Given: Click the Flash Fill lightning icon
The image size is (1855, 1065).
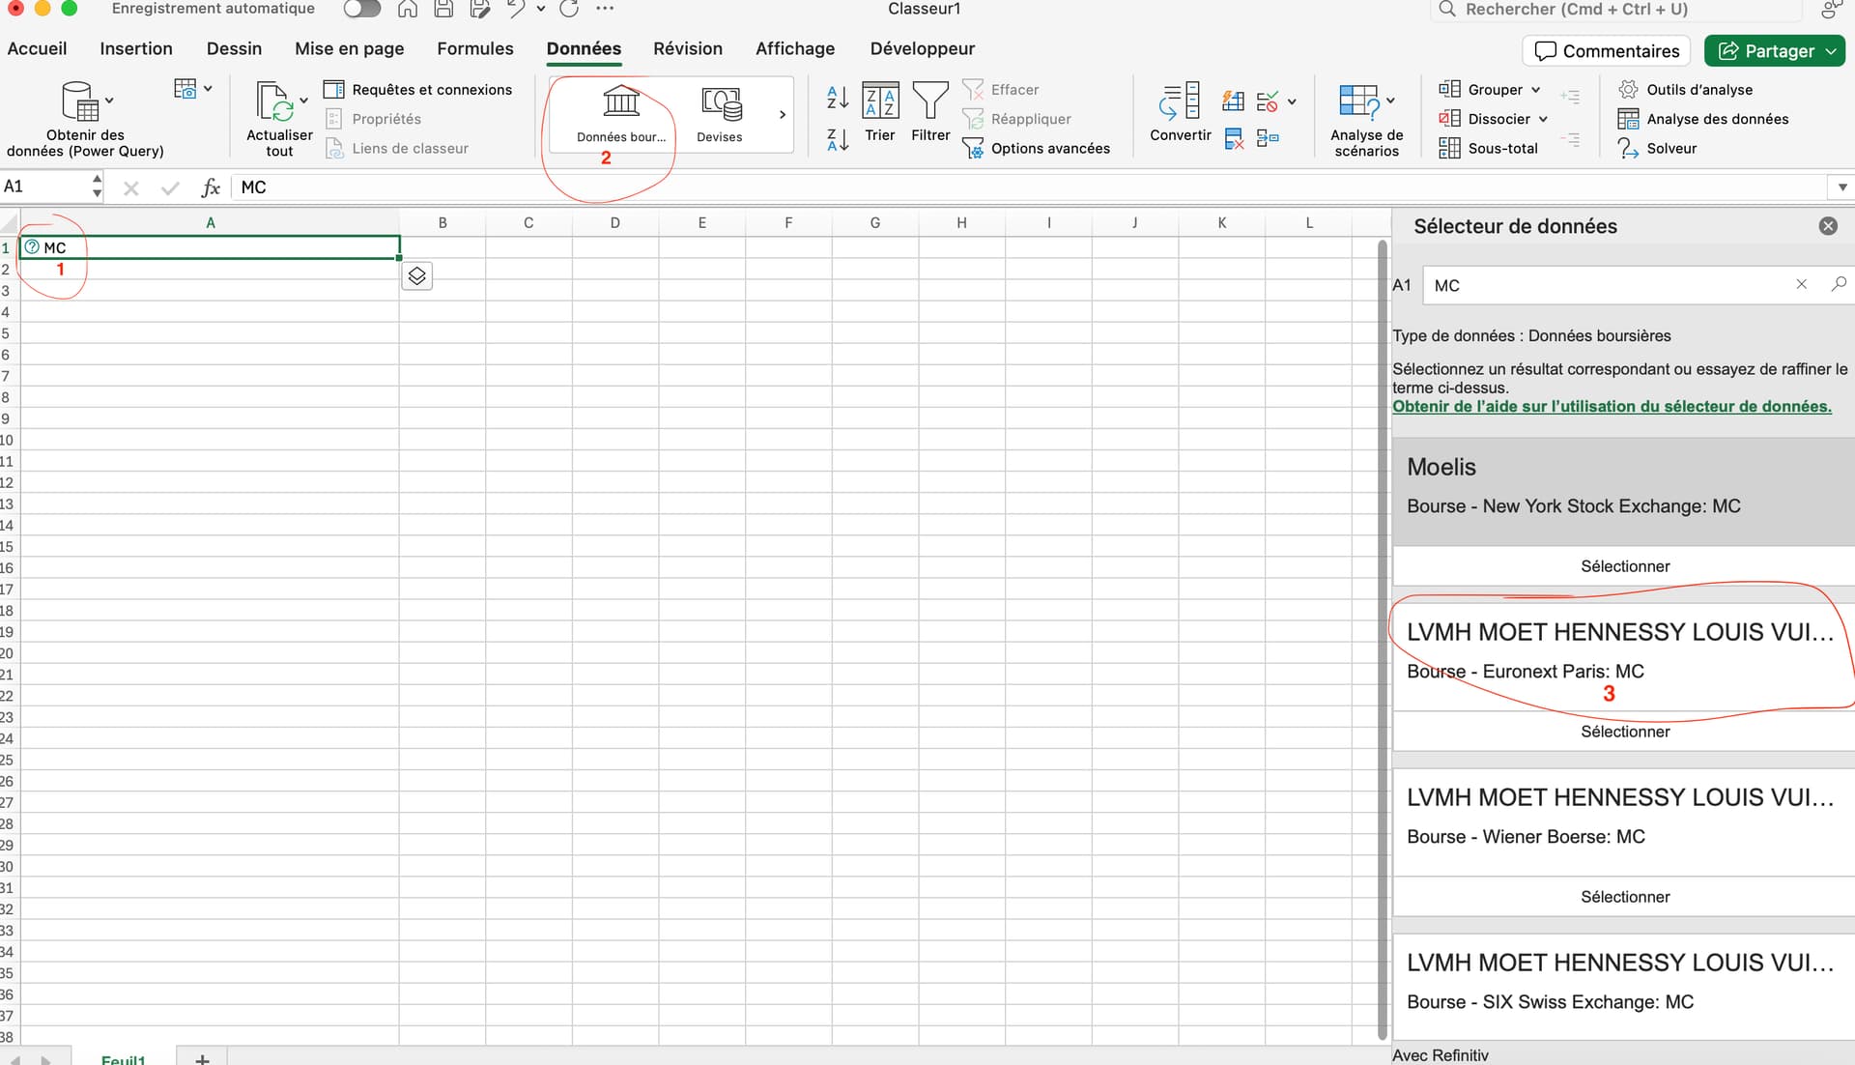Looking at the screenshot, I should point(1234,101).
